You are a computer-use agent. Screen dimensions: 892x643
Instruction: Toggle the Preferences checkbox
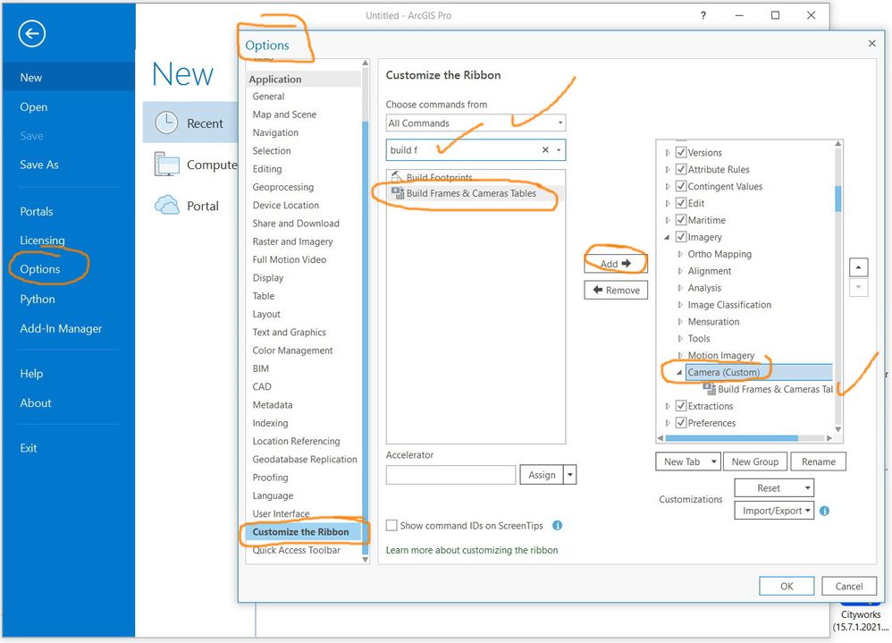tap(681, 423)
